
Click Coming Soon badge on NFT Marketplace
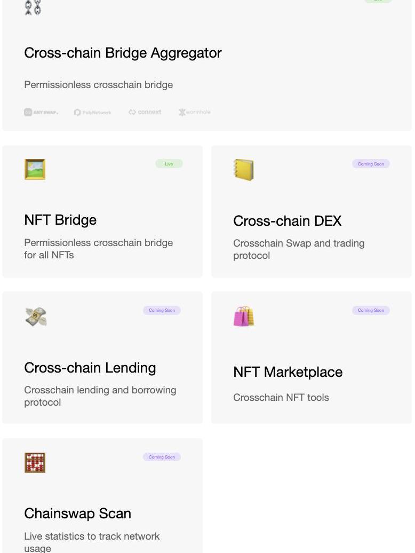click(x=371, y=310)
